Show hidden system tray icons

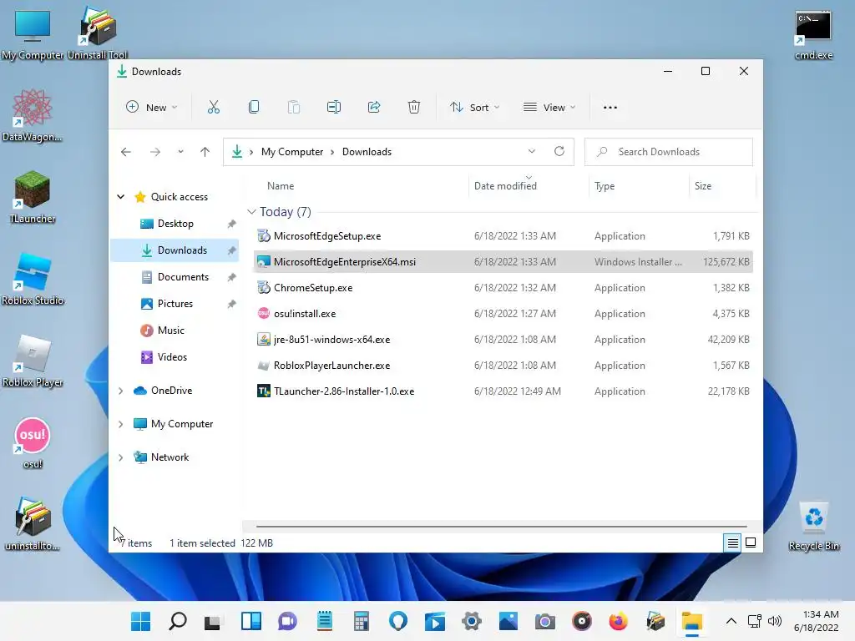click(x=731, y=621)
